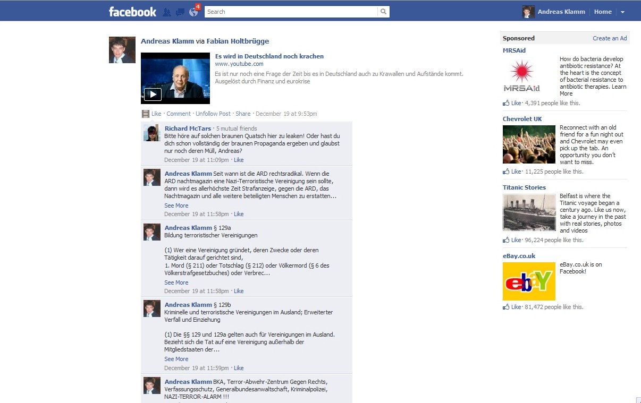Open the account dropdown arrow in header

point(622,12)
